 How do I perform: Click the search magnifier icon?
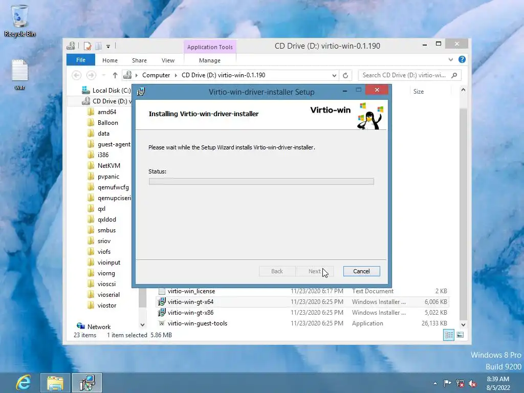(x=454, y=75)
